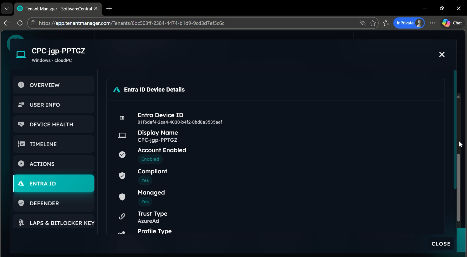Select Timeline in the sidebar
The height and width of the screenshot is (257, 467).
[x=54, y=144]
